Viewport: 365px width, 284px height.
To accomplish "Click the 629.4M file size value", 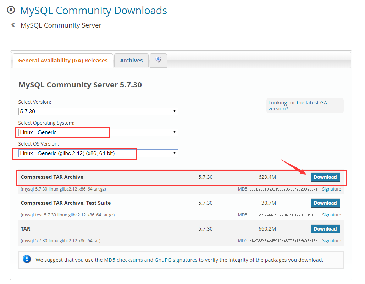I will (267, 177).
